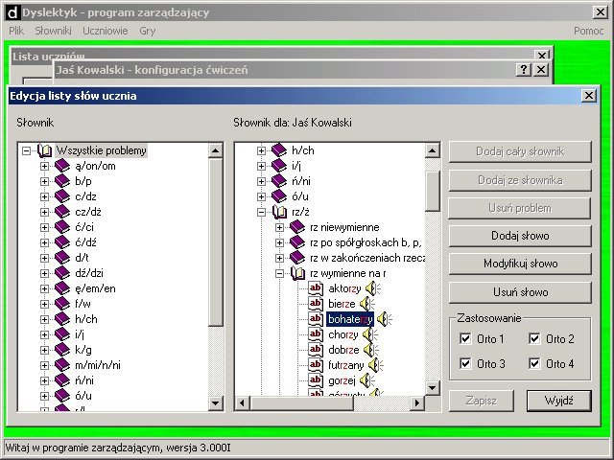Click the open book icon for 'Wszystkie problemy'
The height and width of the screenshot is (460, 614).
point(44,150)
